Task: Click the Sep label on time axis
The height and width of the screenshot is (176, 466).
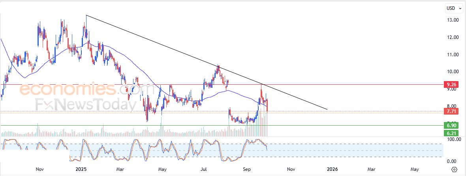Action: point(248,169)
